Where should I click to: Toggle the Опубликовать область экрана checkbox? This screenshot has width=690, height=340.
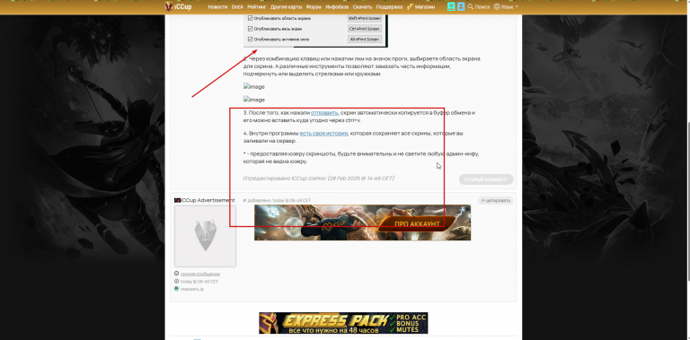[251, 19]
